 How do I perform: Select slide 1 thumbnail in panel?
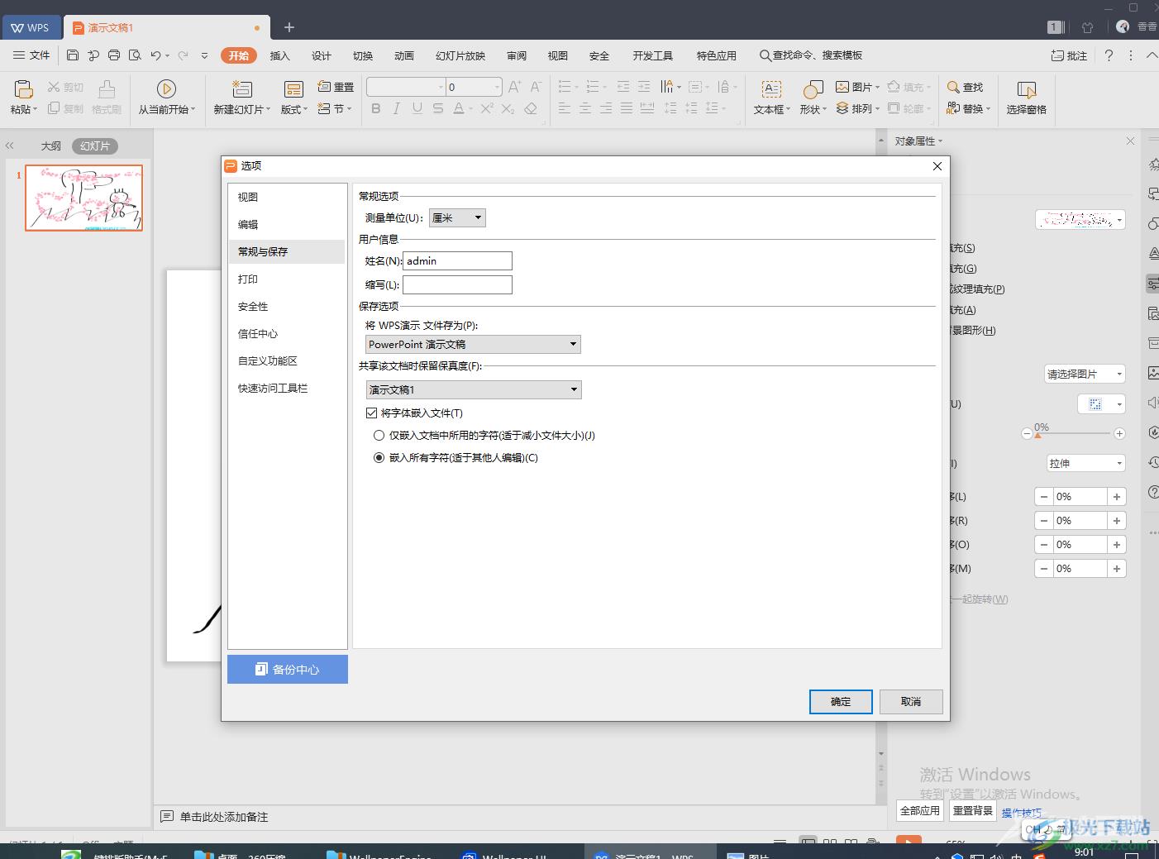[83, 198]
